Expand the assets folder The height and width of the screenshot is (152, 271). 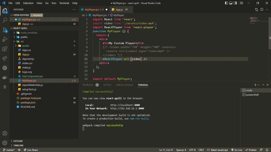click(16, 46)
